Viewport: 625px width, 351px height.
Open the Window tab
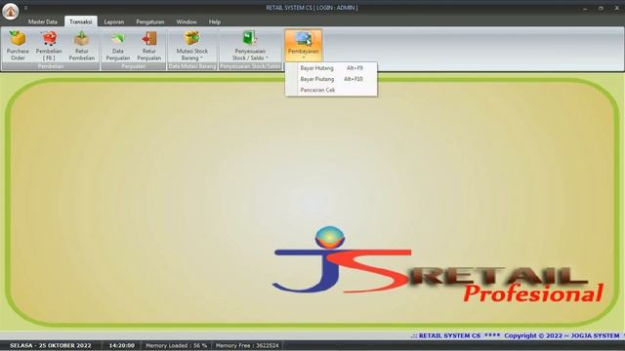pyautogui.click(x=187, y=21)
